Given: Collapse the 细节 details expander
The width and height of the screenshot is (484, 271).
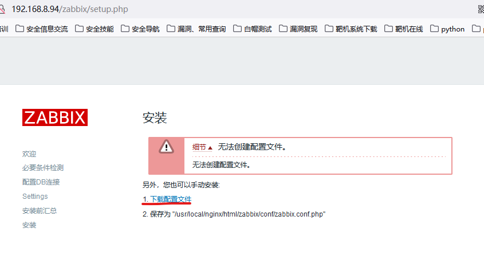Looking at the screenshot, I should 202,147.
